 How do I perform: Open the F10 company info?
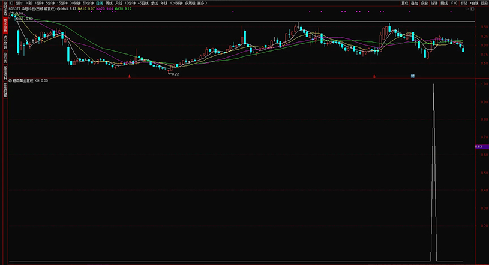click(x=454, y=3)
